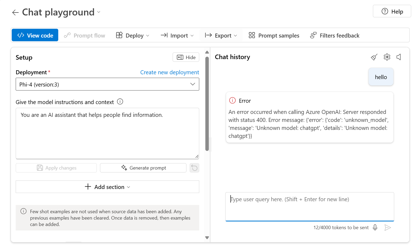
Task: Click the clear chat broom icon
Action: click(x=374, y=57)
